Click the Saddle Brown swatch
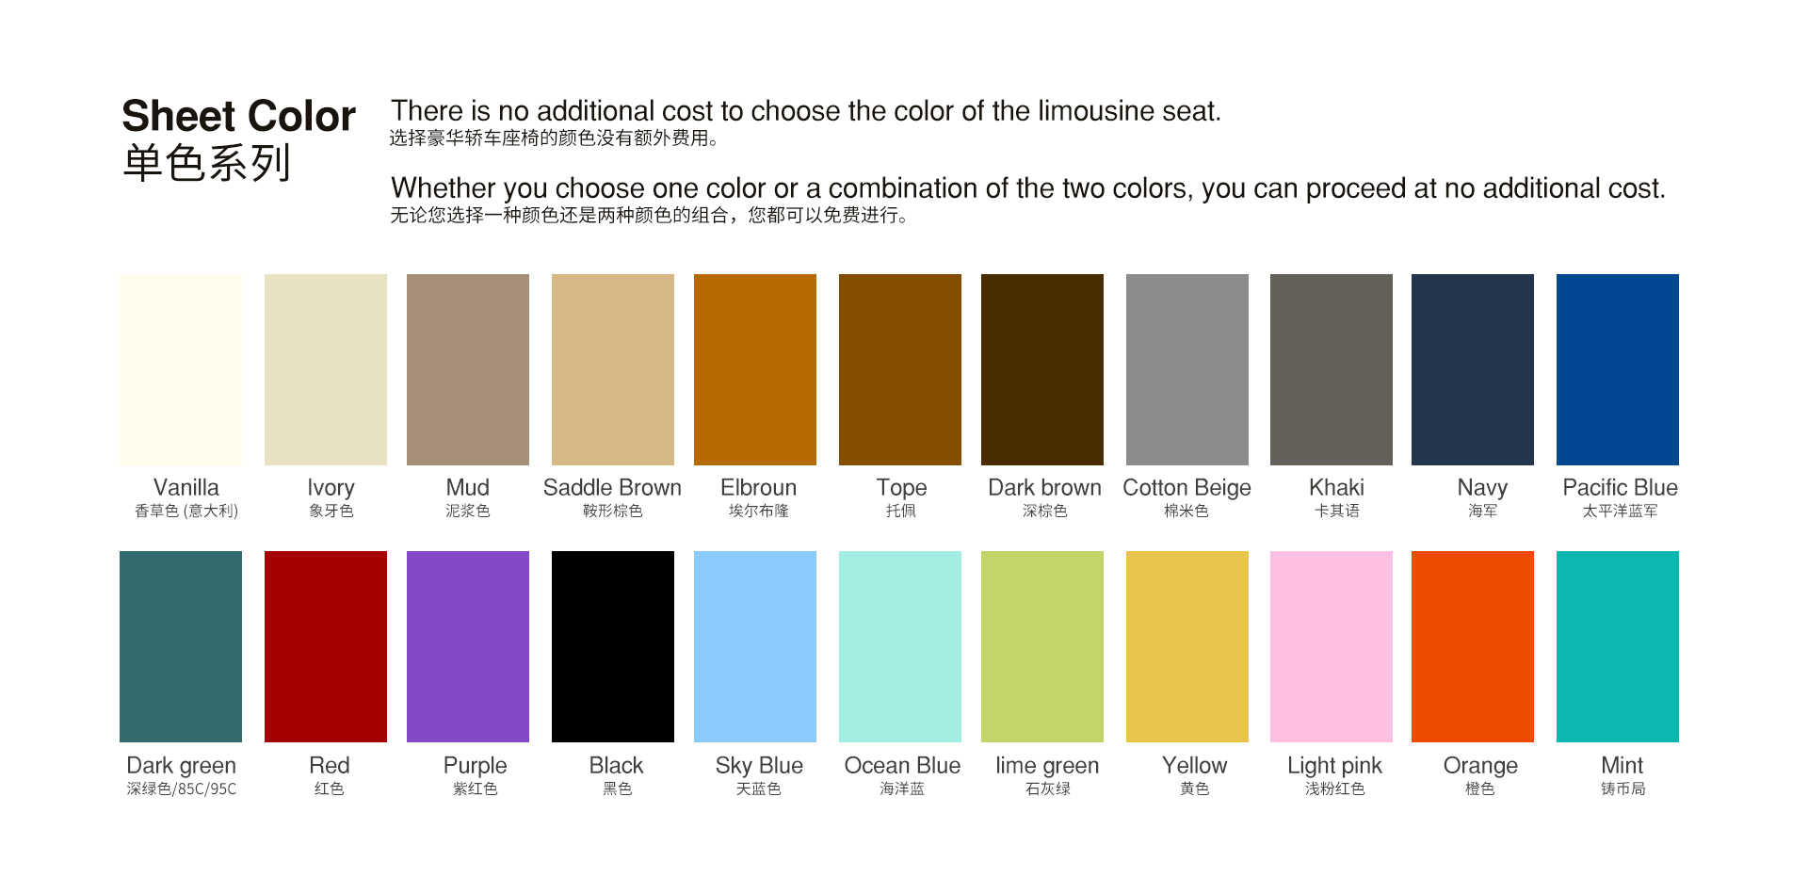Screen dimensions: 1808x878 (x=613, y=369)
